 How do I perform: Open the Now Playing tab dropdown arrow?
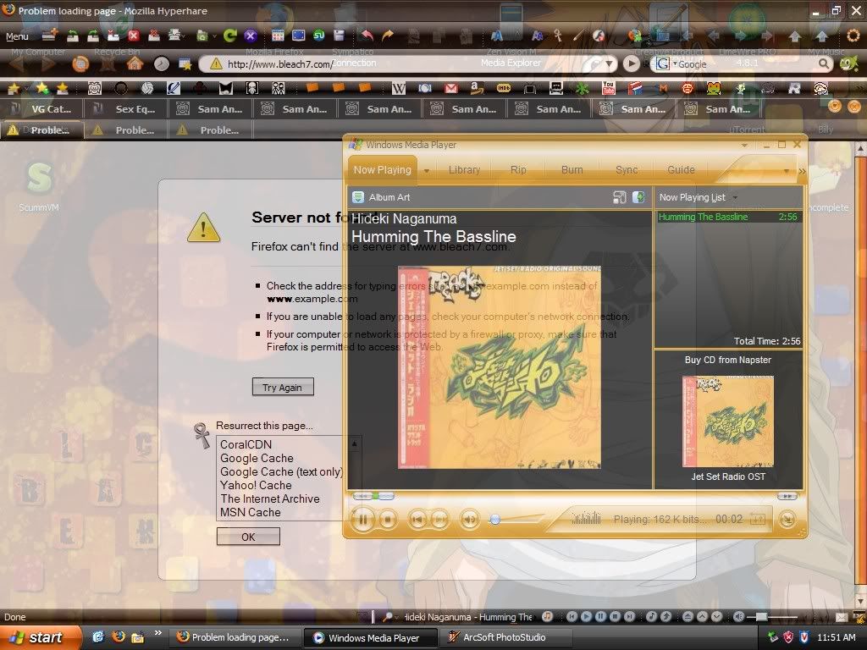427,171
